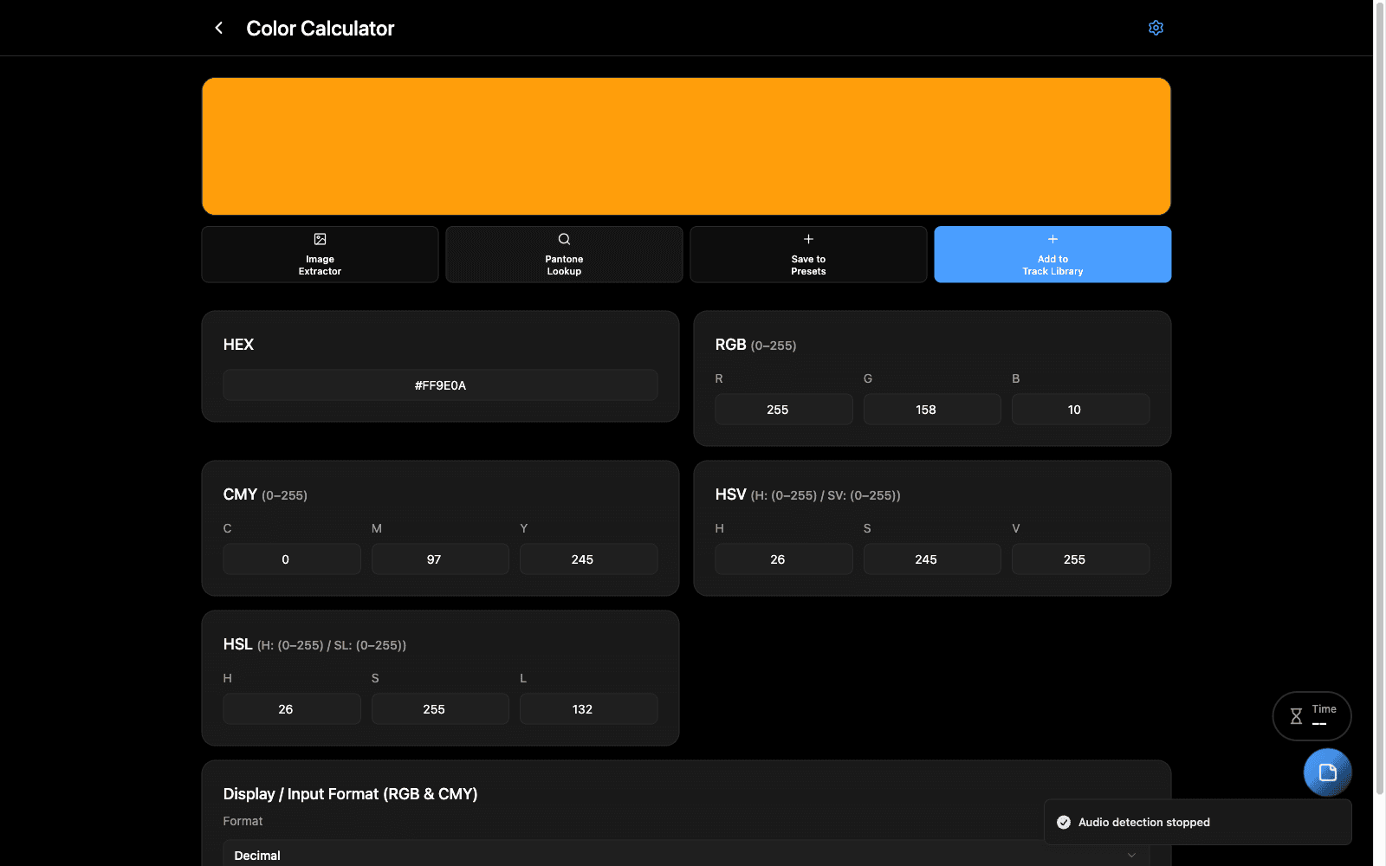Open the Format dropdown showing Decimal
This screenshot has width=1386, height=866.
pos(686,855)
